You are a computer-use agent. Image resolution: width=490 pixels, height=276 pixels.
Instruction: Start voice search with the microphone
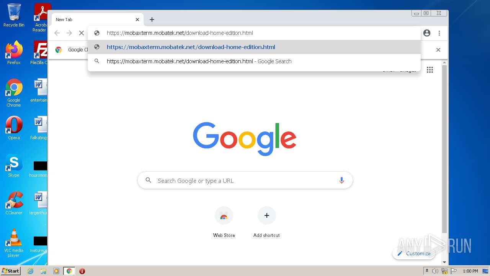341,181
